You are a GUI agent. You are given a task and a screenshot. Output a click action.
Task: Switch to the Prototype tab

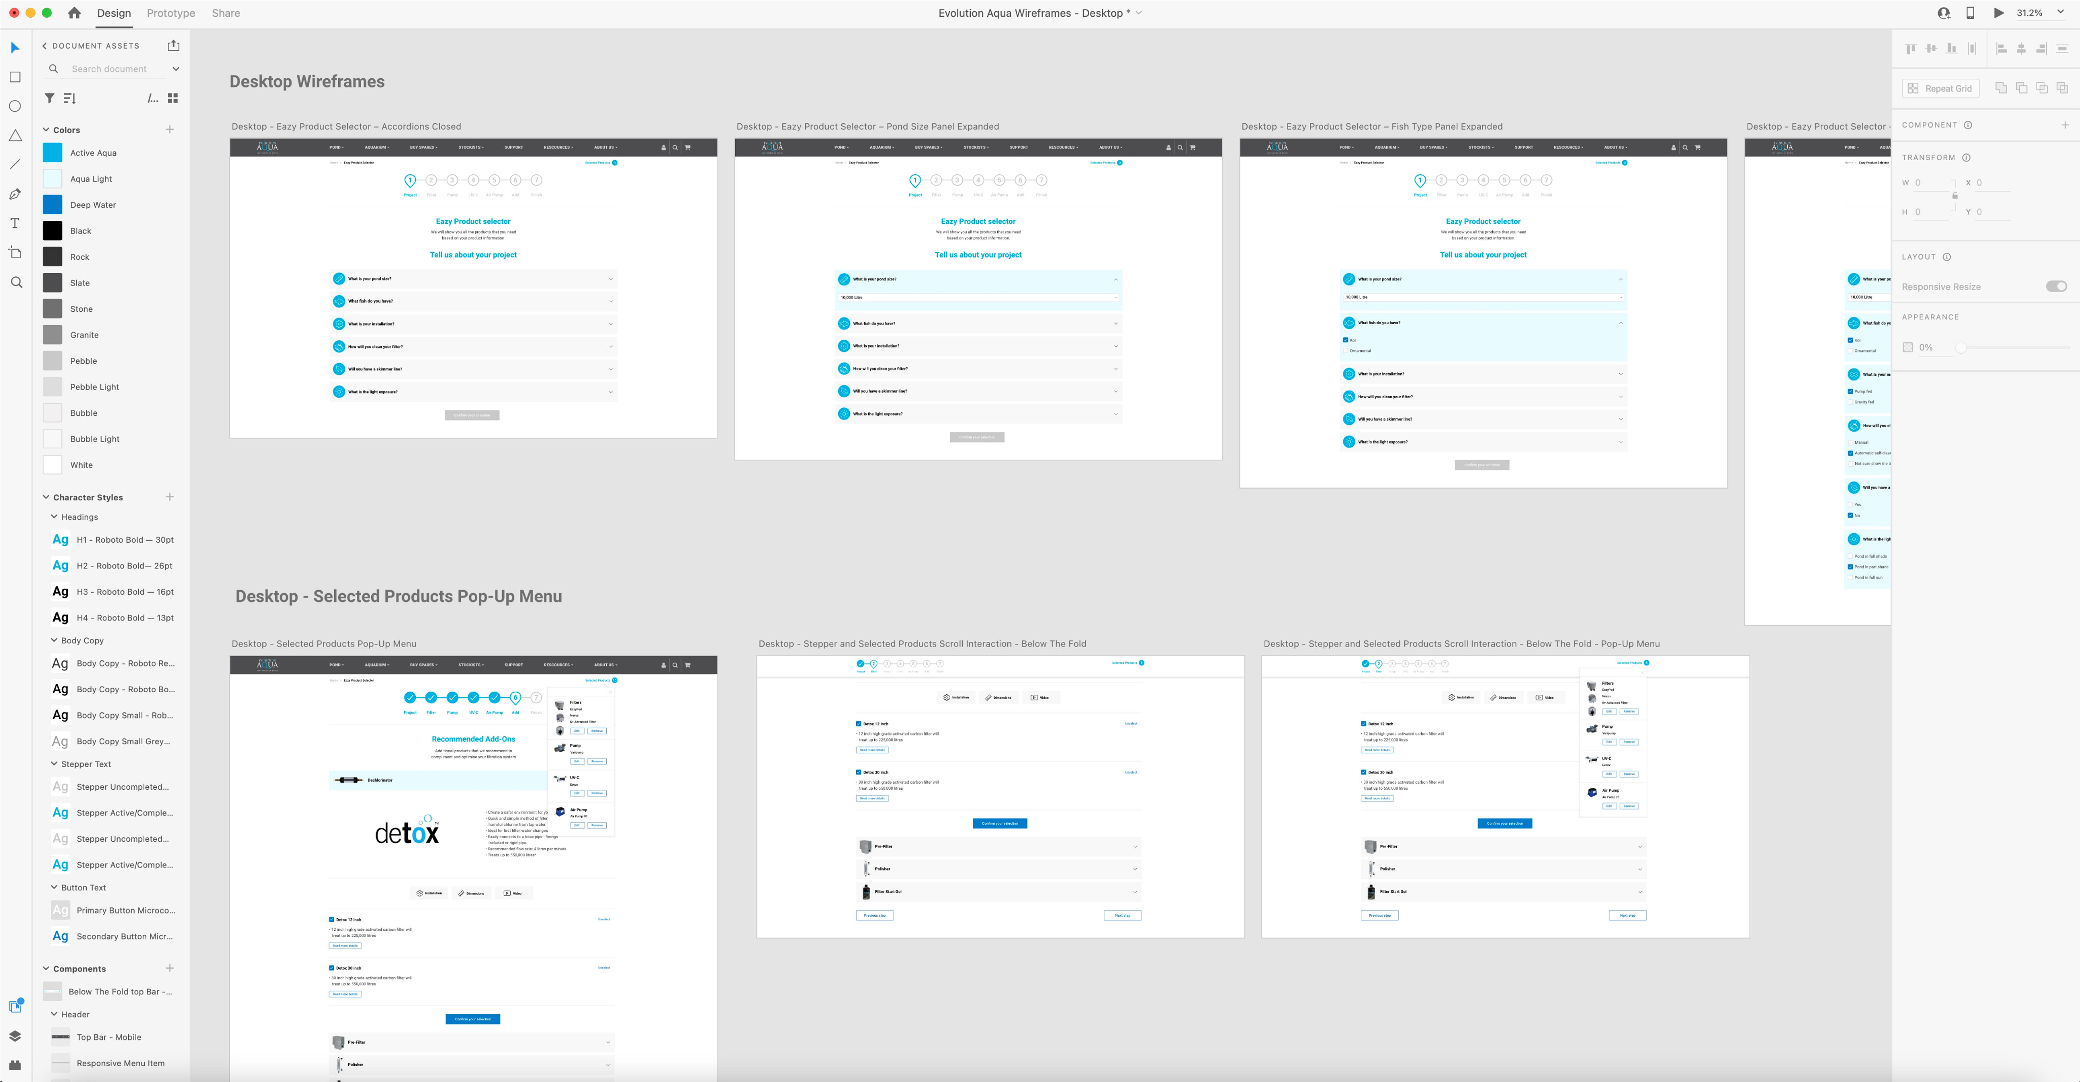click(171, 13)
